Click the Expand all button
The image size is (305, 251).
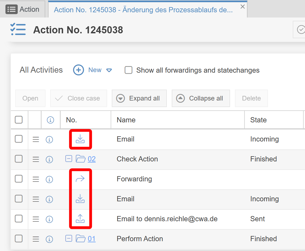(139, 98)
